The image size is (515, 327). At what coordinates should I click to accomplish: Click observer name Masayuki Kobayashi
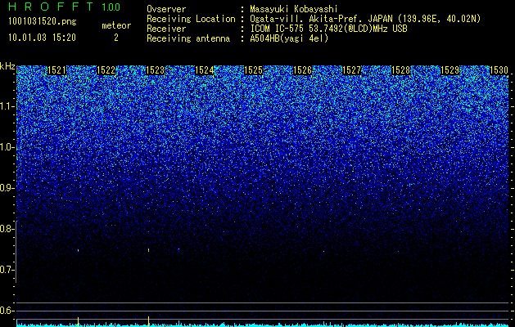click(x=294, y=9)
